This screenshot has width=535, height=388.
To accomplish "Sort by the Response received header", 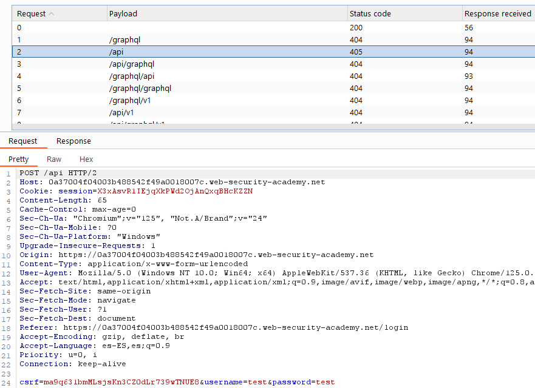I will pos(499,13).
